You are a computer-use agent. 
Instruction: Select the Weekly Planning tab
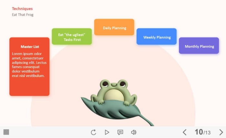coord(157,37)
